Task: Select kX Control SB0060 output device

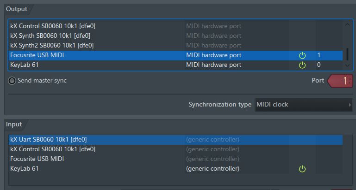Action: [175, 26]
